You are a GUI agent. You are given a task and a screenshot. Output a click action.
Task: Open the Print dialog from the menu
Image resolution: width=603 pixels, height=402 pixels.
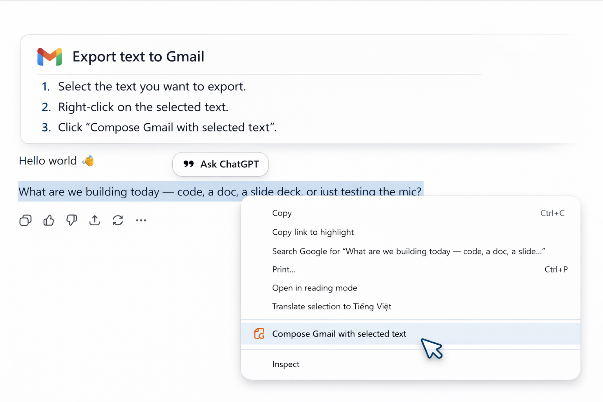coord(284,270)
